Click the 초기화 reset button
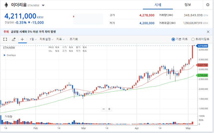214x133 pixels. [74, 39]
